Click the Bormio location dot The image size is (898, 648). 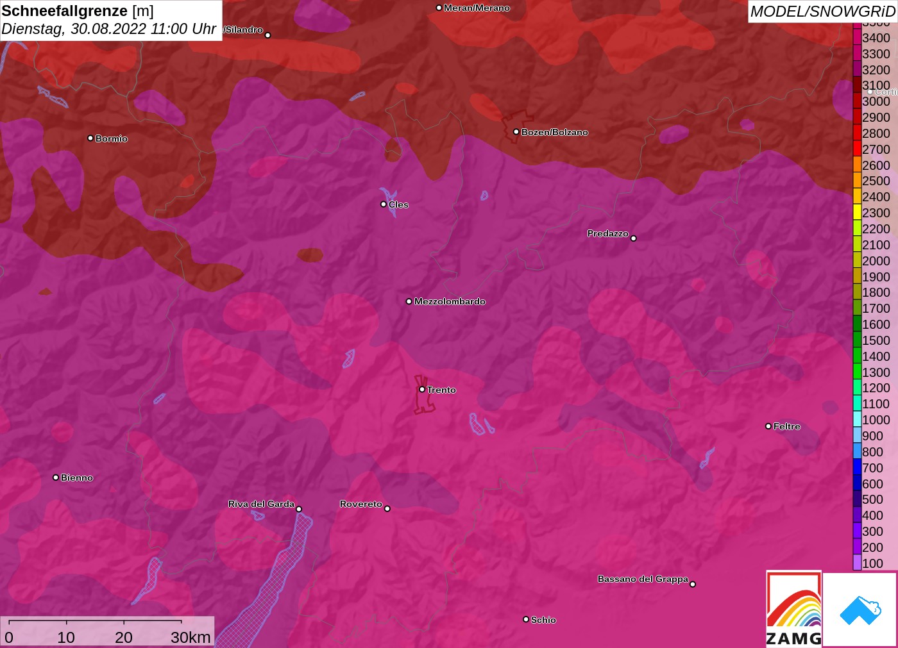90,138
